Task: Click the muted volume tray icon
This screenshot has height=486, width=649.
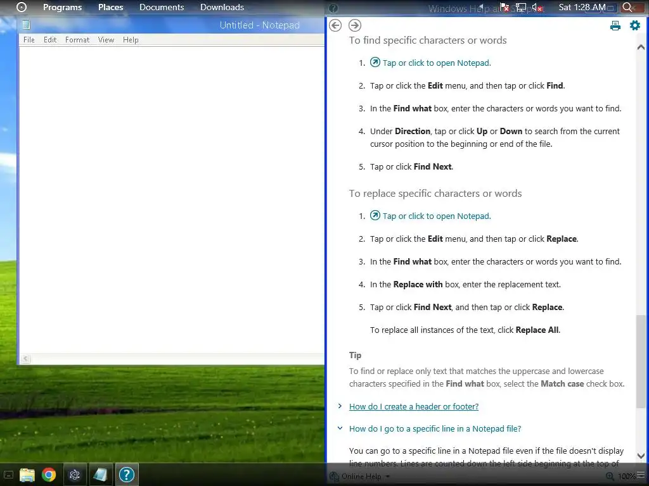Action: 537,7
